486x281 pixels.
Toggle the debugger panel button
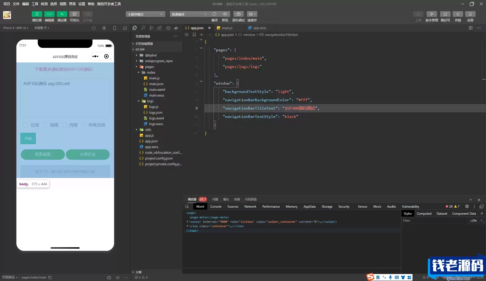62,14
